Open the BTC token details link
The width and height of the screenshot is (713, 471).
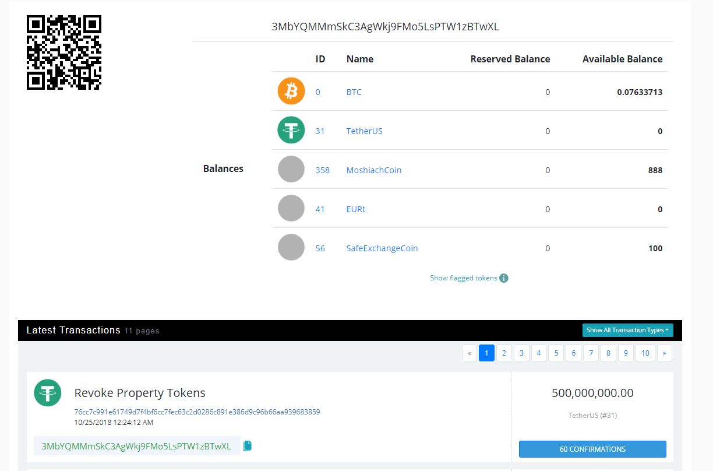click(x=354, y=92)
